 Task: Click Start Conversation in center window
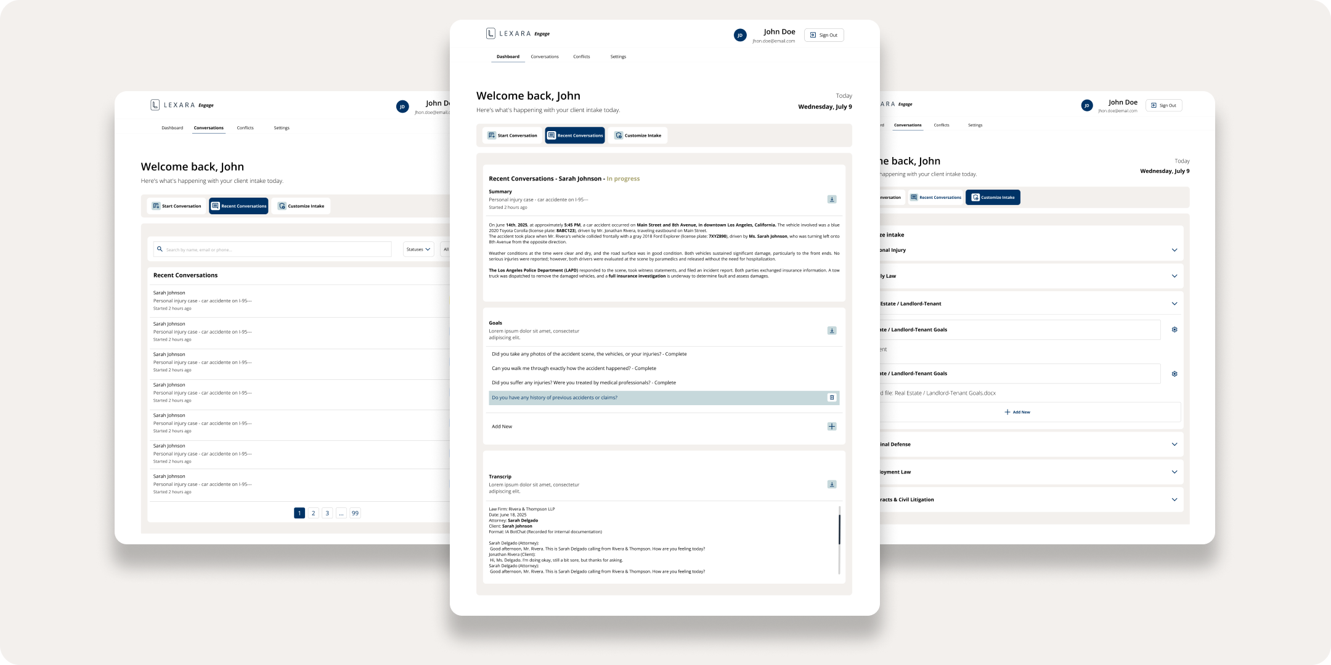pyautogui.click(x=512, y=135)
